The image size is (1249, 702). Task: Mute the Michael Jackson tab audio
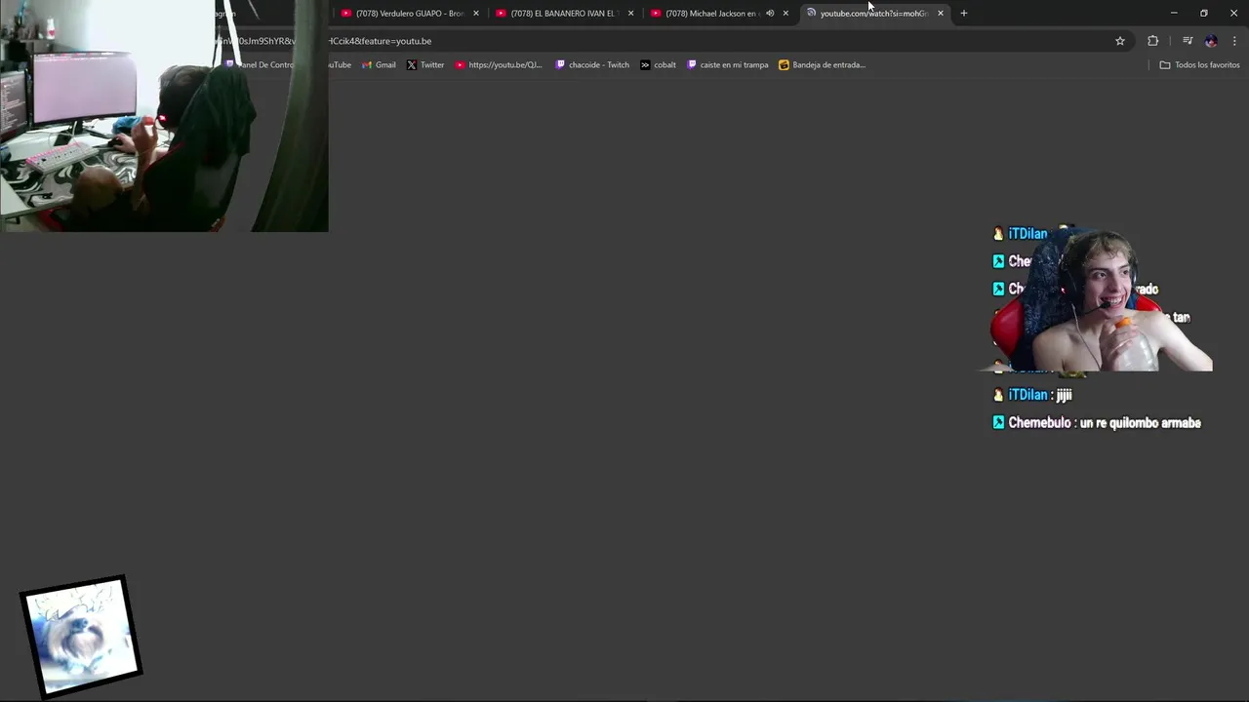770,14
